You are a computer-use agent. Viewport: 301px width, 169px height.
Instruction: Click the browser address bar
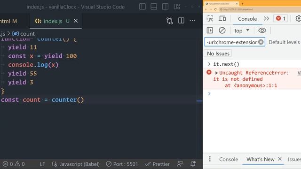259,9
